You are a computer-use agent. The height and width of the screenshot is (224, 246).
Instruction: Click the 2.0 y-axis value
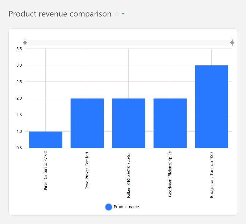(19, 98)
